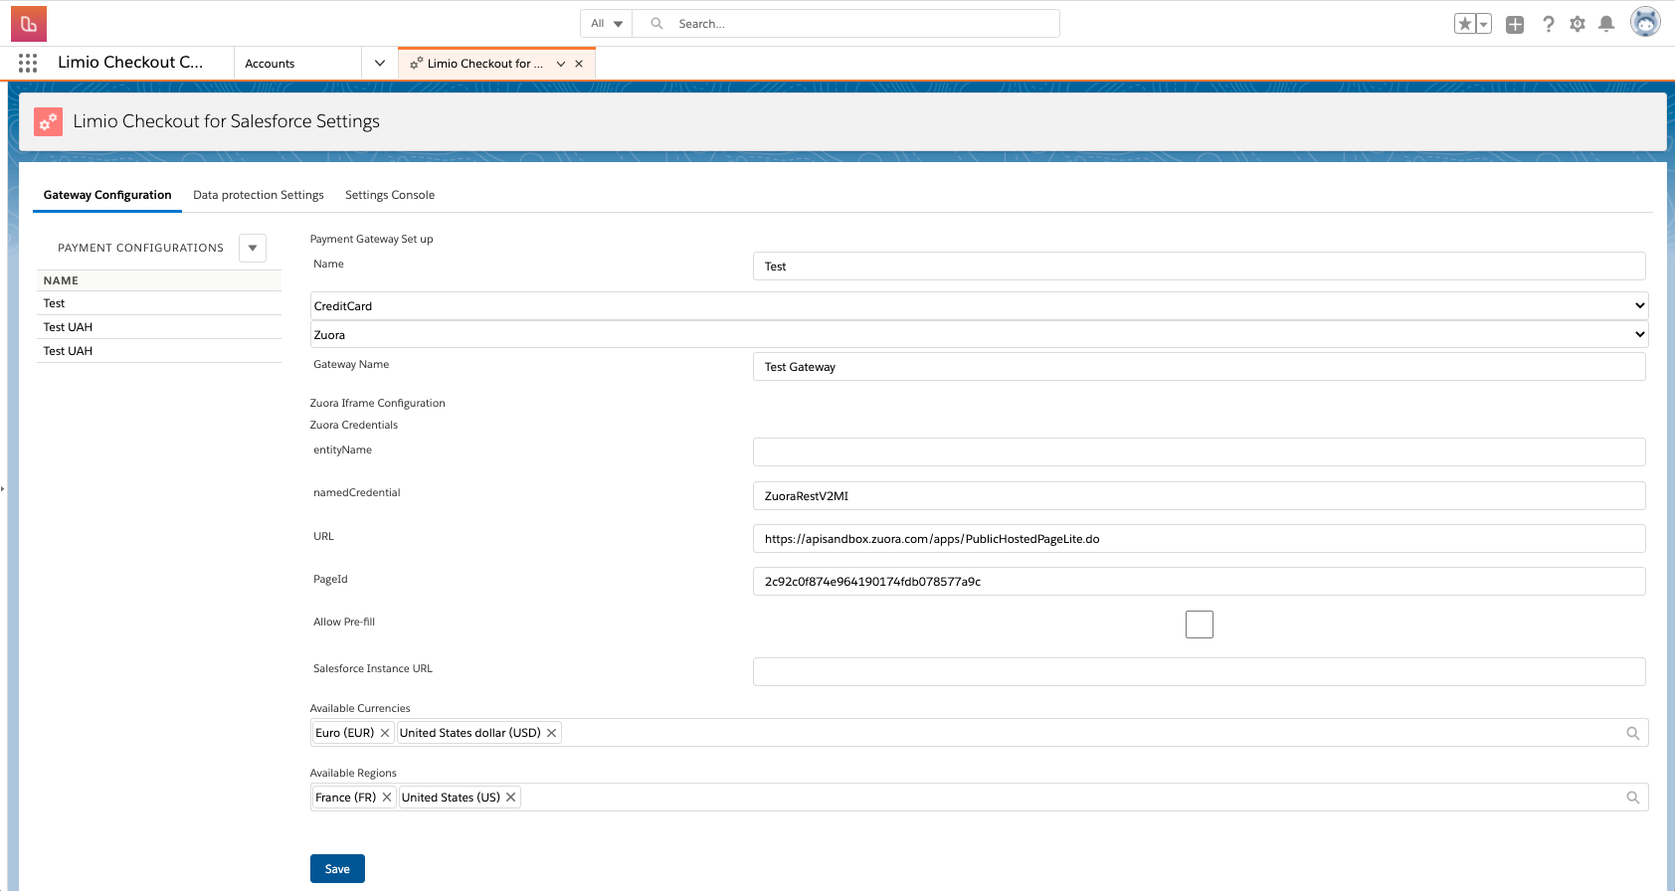The width and height of the screenshot is (1675, 891).
Task: Click the Available Currencies search icon
Action: point(1632,733)
